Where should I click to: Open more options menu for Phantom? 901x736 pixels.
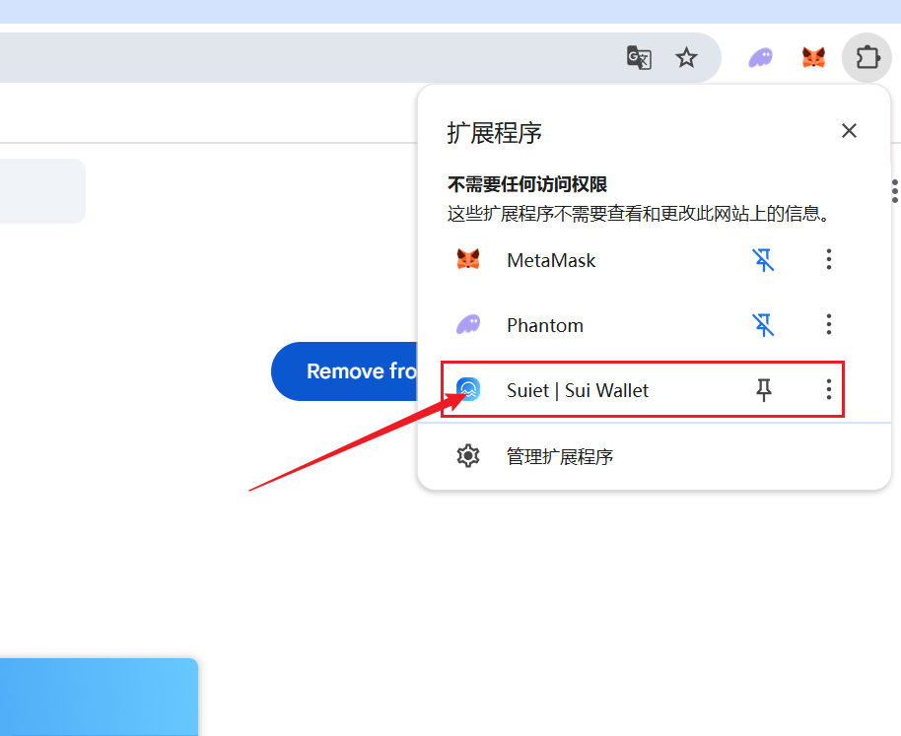pos(828,324)
